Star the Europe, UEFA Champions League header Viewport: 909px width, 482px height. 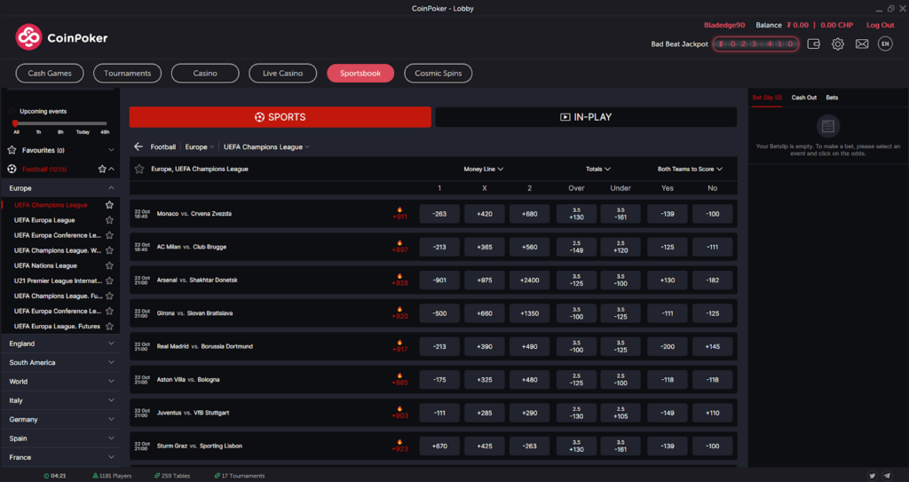coord(139,169)
